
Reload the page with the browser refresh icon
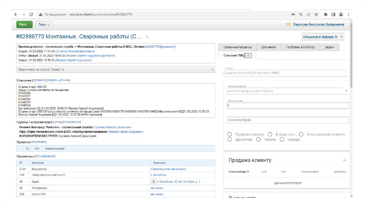[31, 15]
